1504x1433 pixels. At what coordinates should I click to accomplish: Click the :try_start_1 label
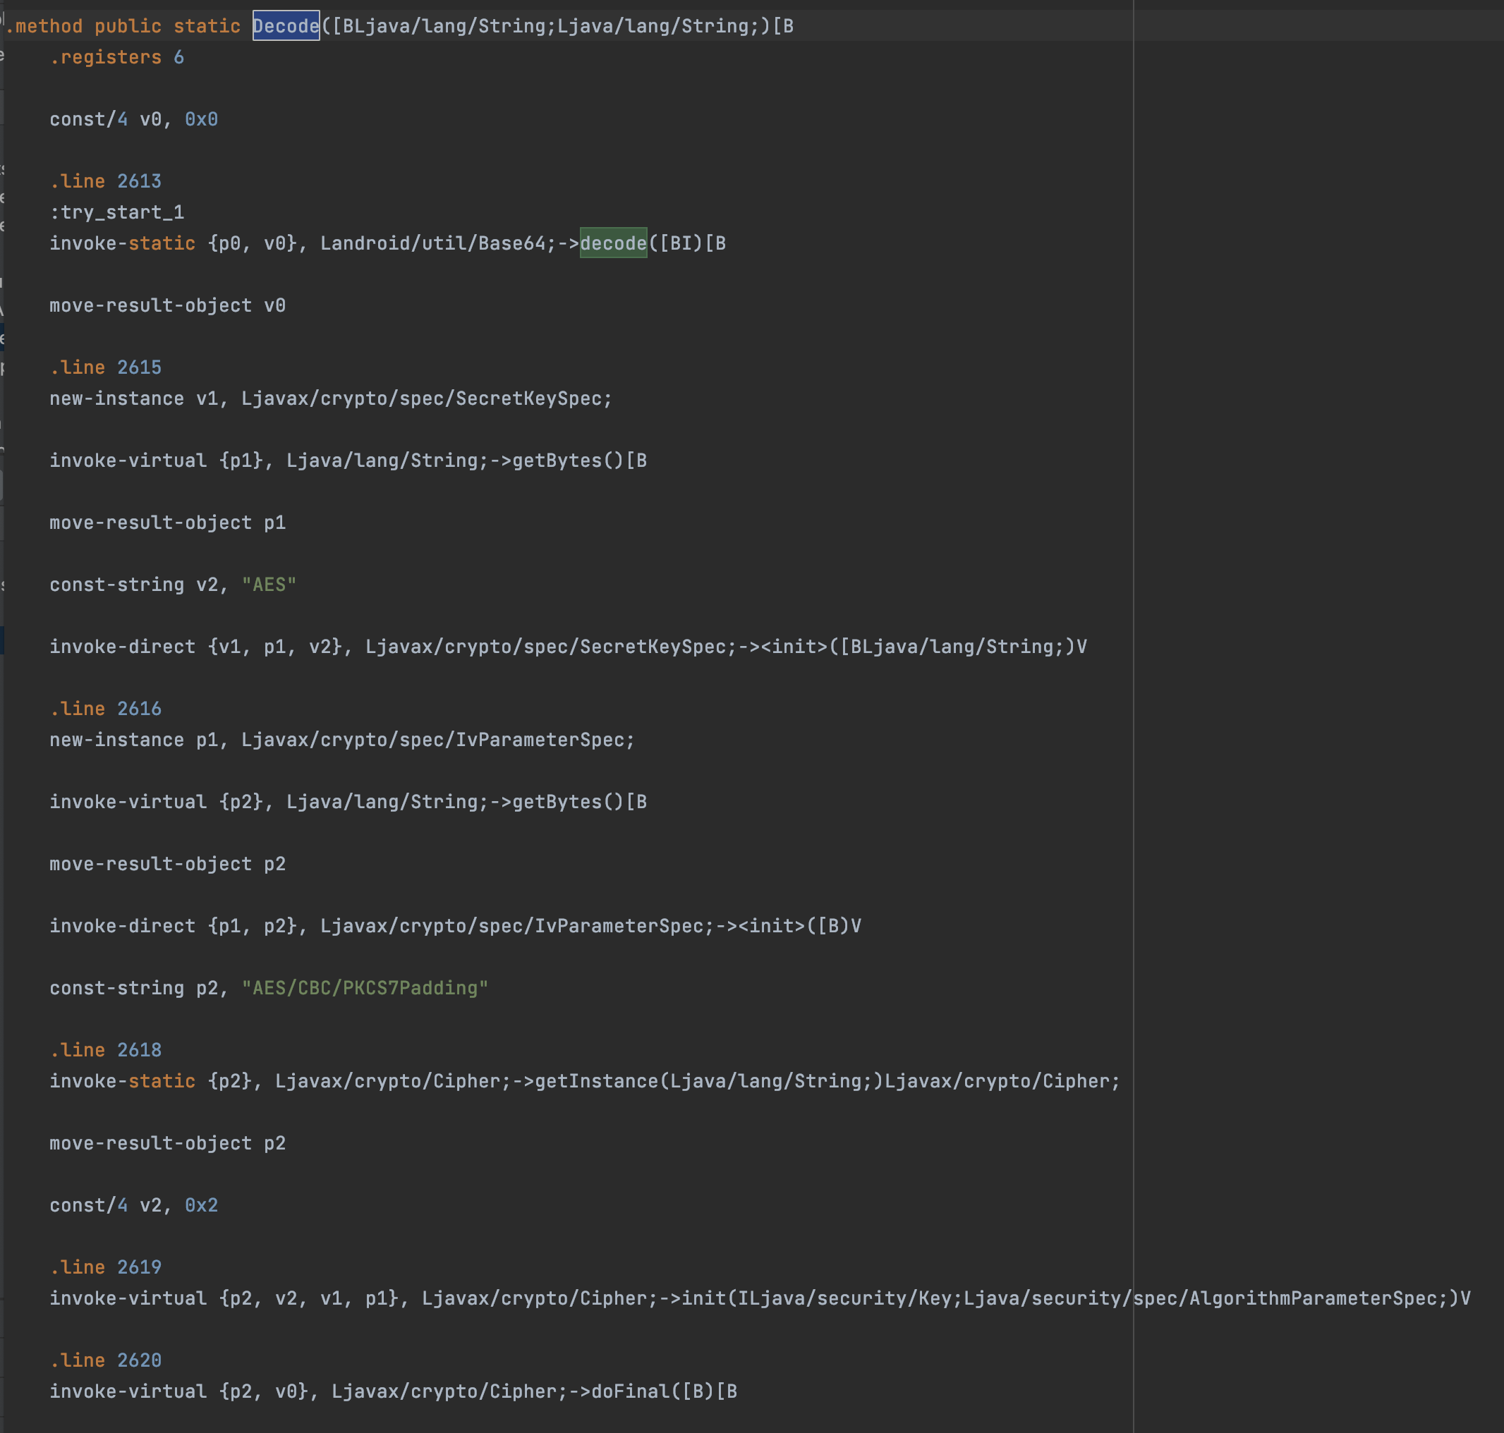pos(117,212)
